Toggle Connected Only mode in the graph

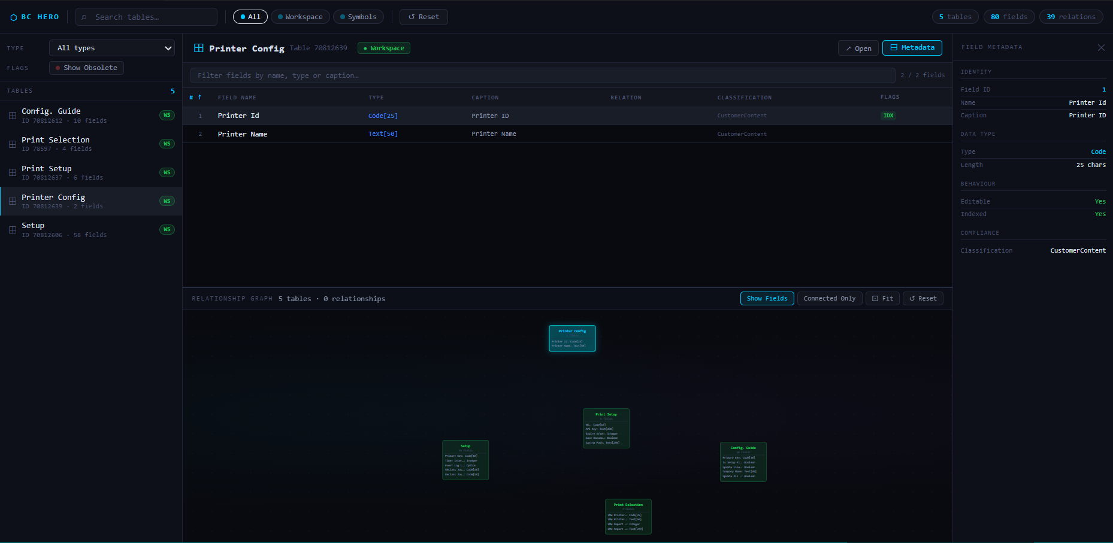(829, 298)
